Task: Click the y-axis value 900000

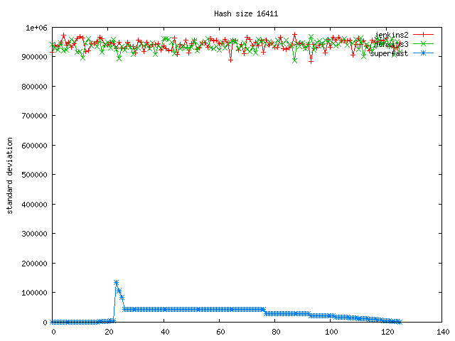Action: pyautogui.click(x=34, y=57)
